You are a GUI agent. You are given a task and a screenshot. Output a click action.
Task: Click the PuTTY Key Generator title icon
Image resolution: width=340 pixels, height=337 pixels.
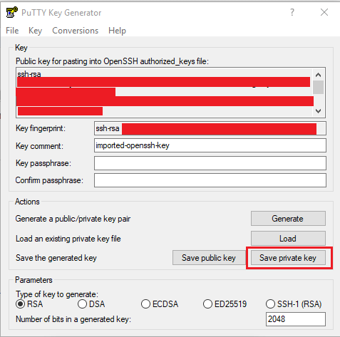click(12, 12)
